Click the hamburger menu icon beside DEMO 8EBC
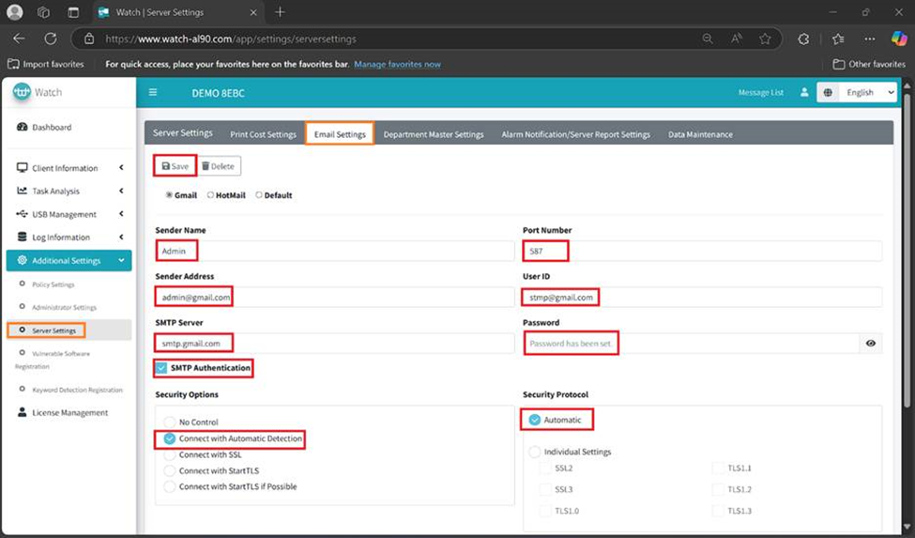915x538 pixels. pyautogui.click(x=153, y=92)
